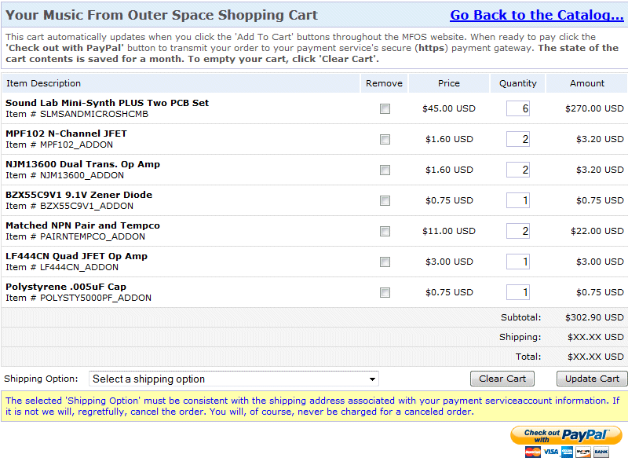
Task: Tick Remove checkbox for MPF102 N-Channel JFET
Action: tap(385, 140)
